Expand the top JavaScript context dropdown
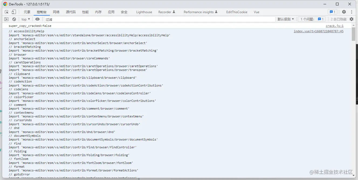 coord(26,19)
